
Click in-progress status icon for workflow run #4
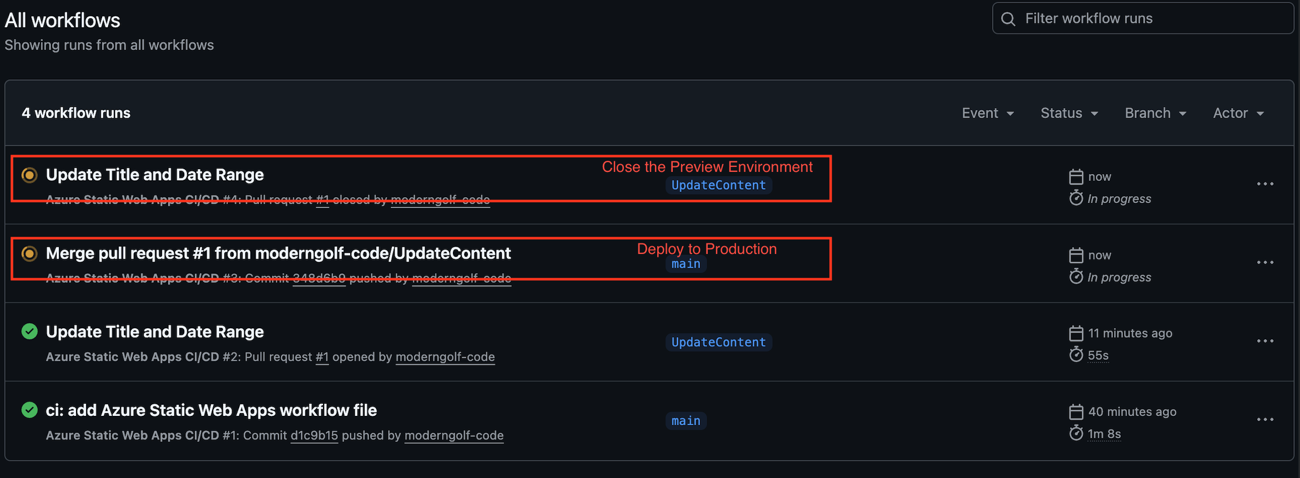coord(29,175)
